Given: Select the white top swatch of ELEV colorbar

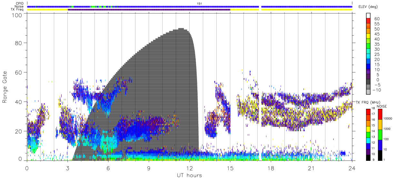Looking at the screenshot, I should click(368, 16).
